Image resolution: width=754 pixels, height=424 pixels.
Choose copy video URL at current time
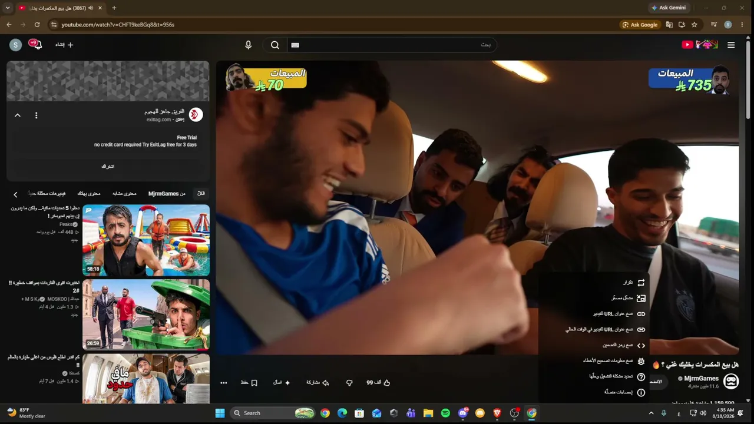[x=593, y=330]
